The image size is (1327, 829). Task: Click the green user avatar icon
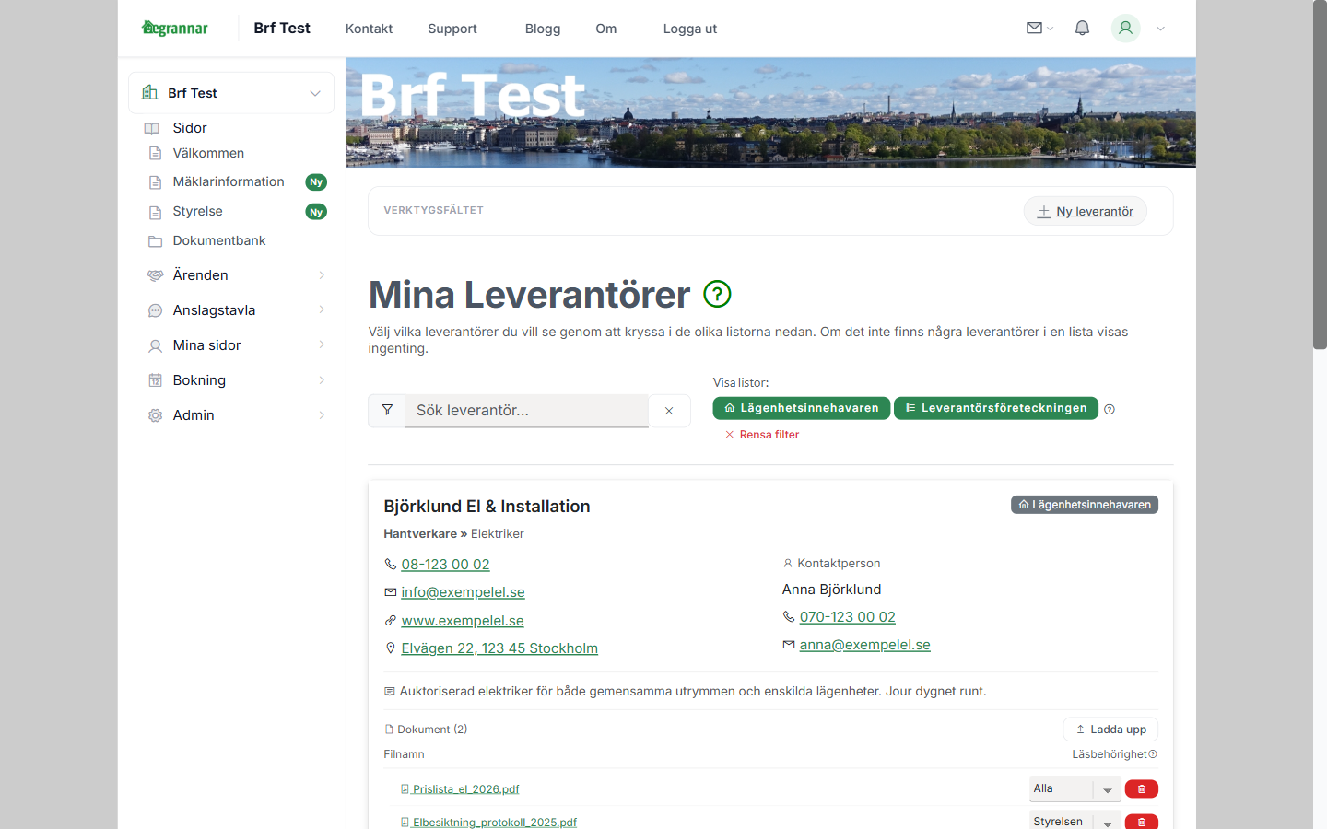(1125, 28)
